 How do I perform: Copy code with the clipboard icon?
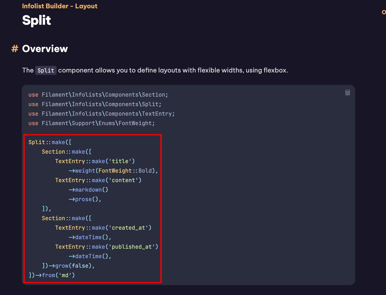[347, 92]
